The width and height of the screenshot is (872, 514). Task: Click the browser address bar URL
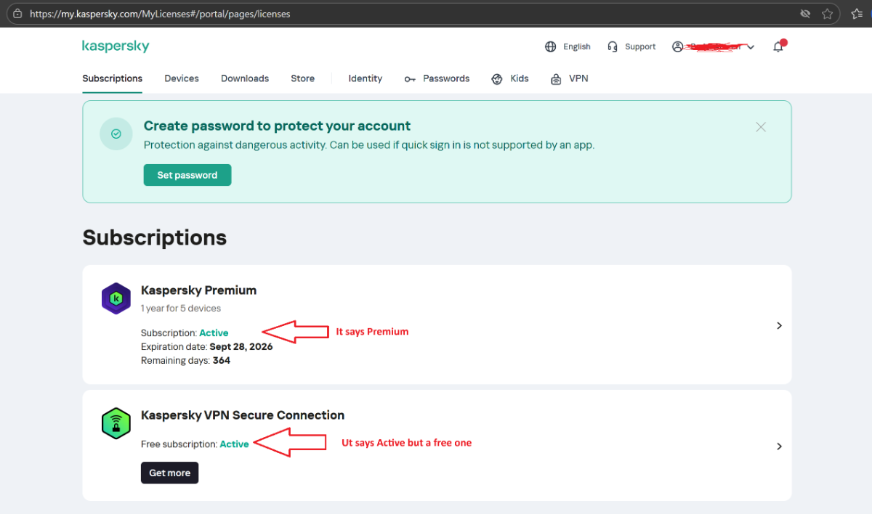[x=160, y=14]
